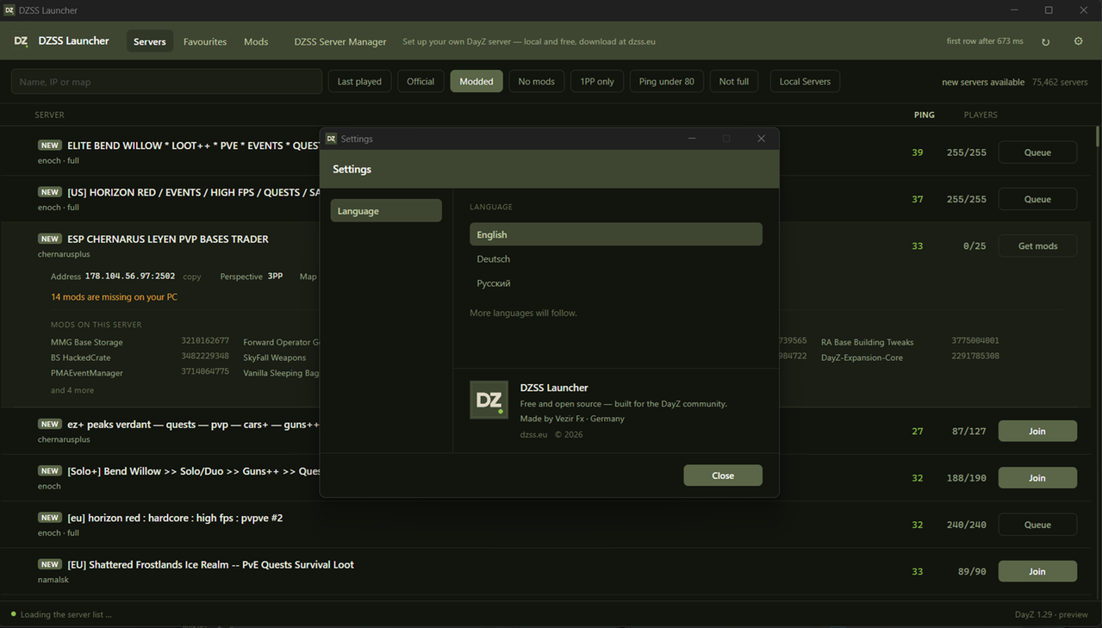This screenshot has width=1102, height=628.
Task: Sort by the PLAYERS column header
Action: pos(981,115)
